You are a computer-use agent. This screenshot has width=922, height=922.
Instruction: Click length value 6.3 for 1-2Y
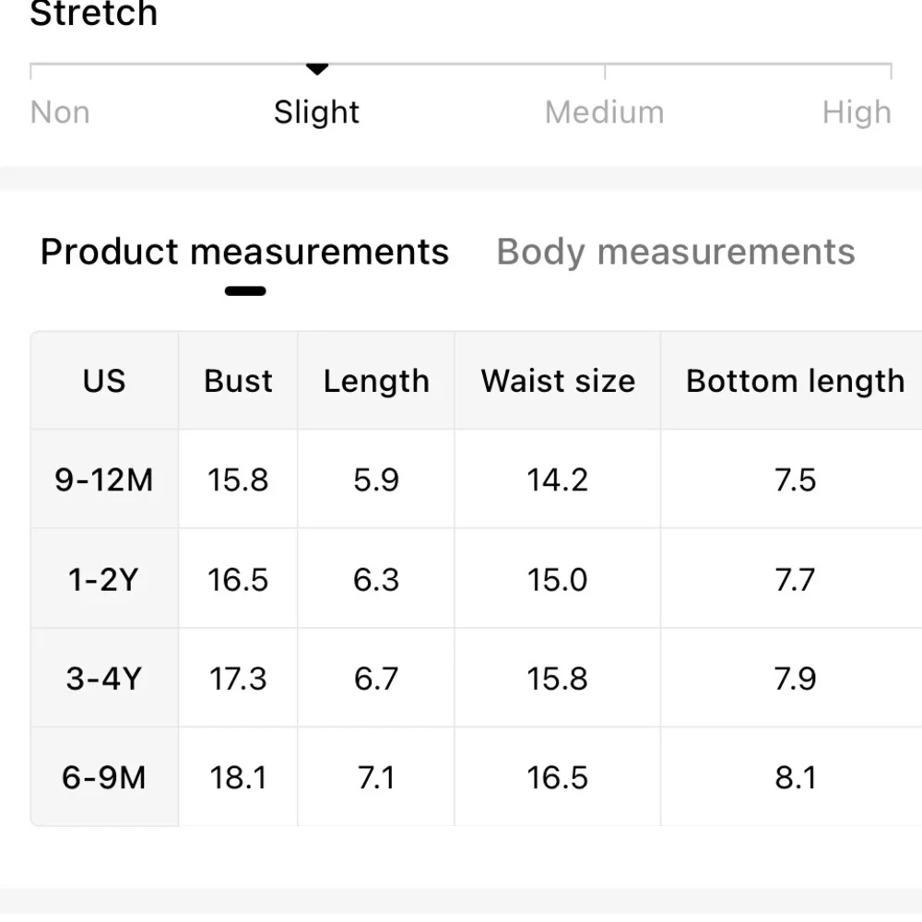click(376, 580)
